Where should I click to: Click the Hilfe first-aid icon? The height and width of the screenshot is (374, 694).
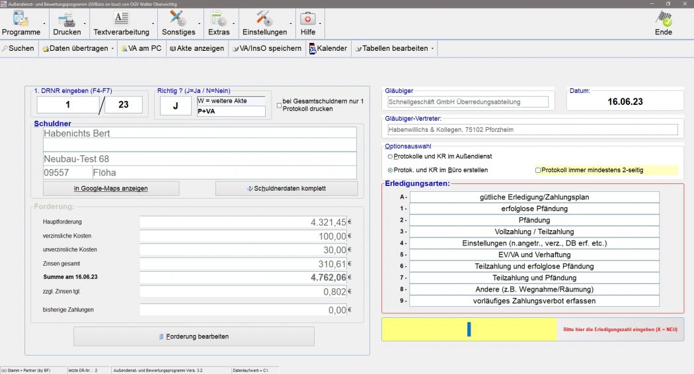[x=308, y=19]
